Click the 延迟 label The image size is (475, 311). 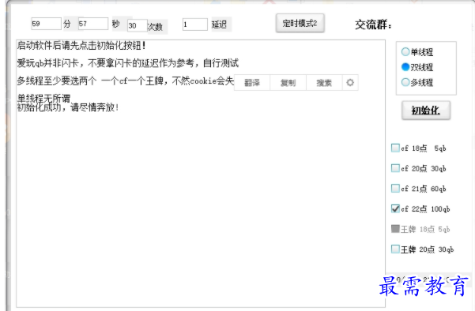[219, 24]
